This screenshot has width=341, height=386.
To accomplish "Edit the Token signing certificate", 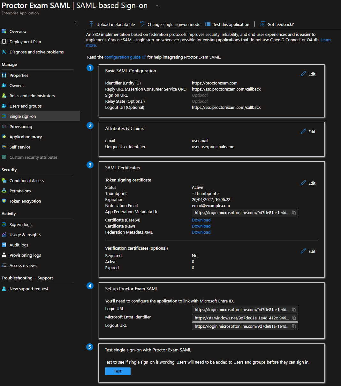I will click(308, 183).
